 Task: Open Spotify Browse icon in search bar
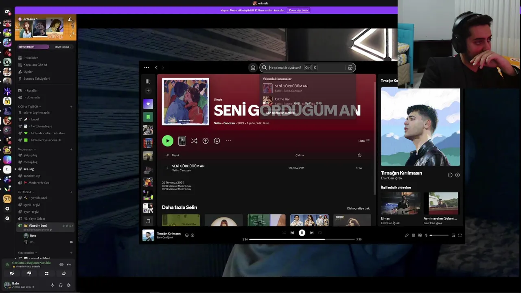coord(350,68)
